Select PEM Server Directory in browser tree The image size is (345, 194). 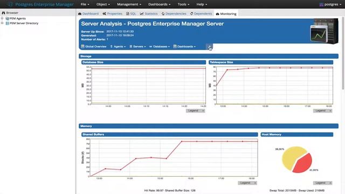click(x=24, y=23)
